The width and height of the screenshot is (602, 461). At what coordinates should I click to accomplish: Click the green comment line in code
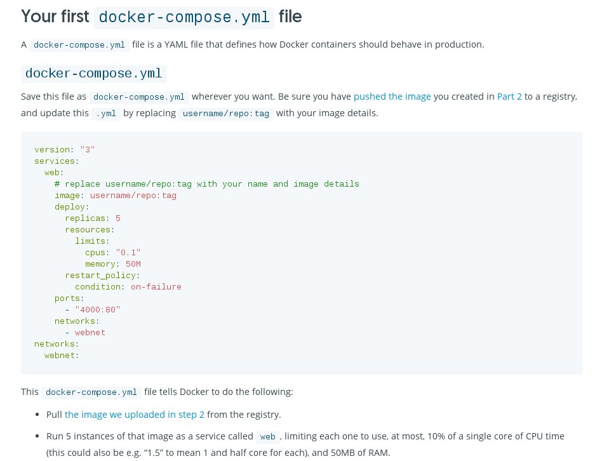point(206,184)
